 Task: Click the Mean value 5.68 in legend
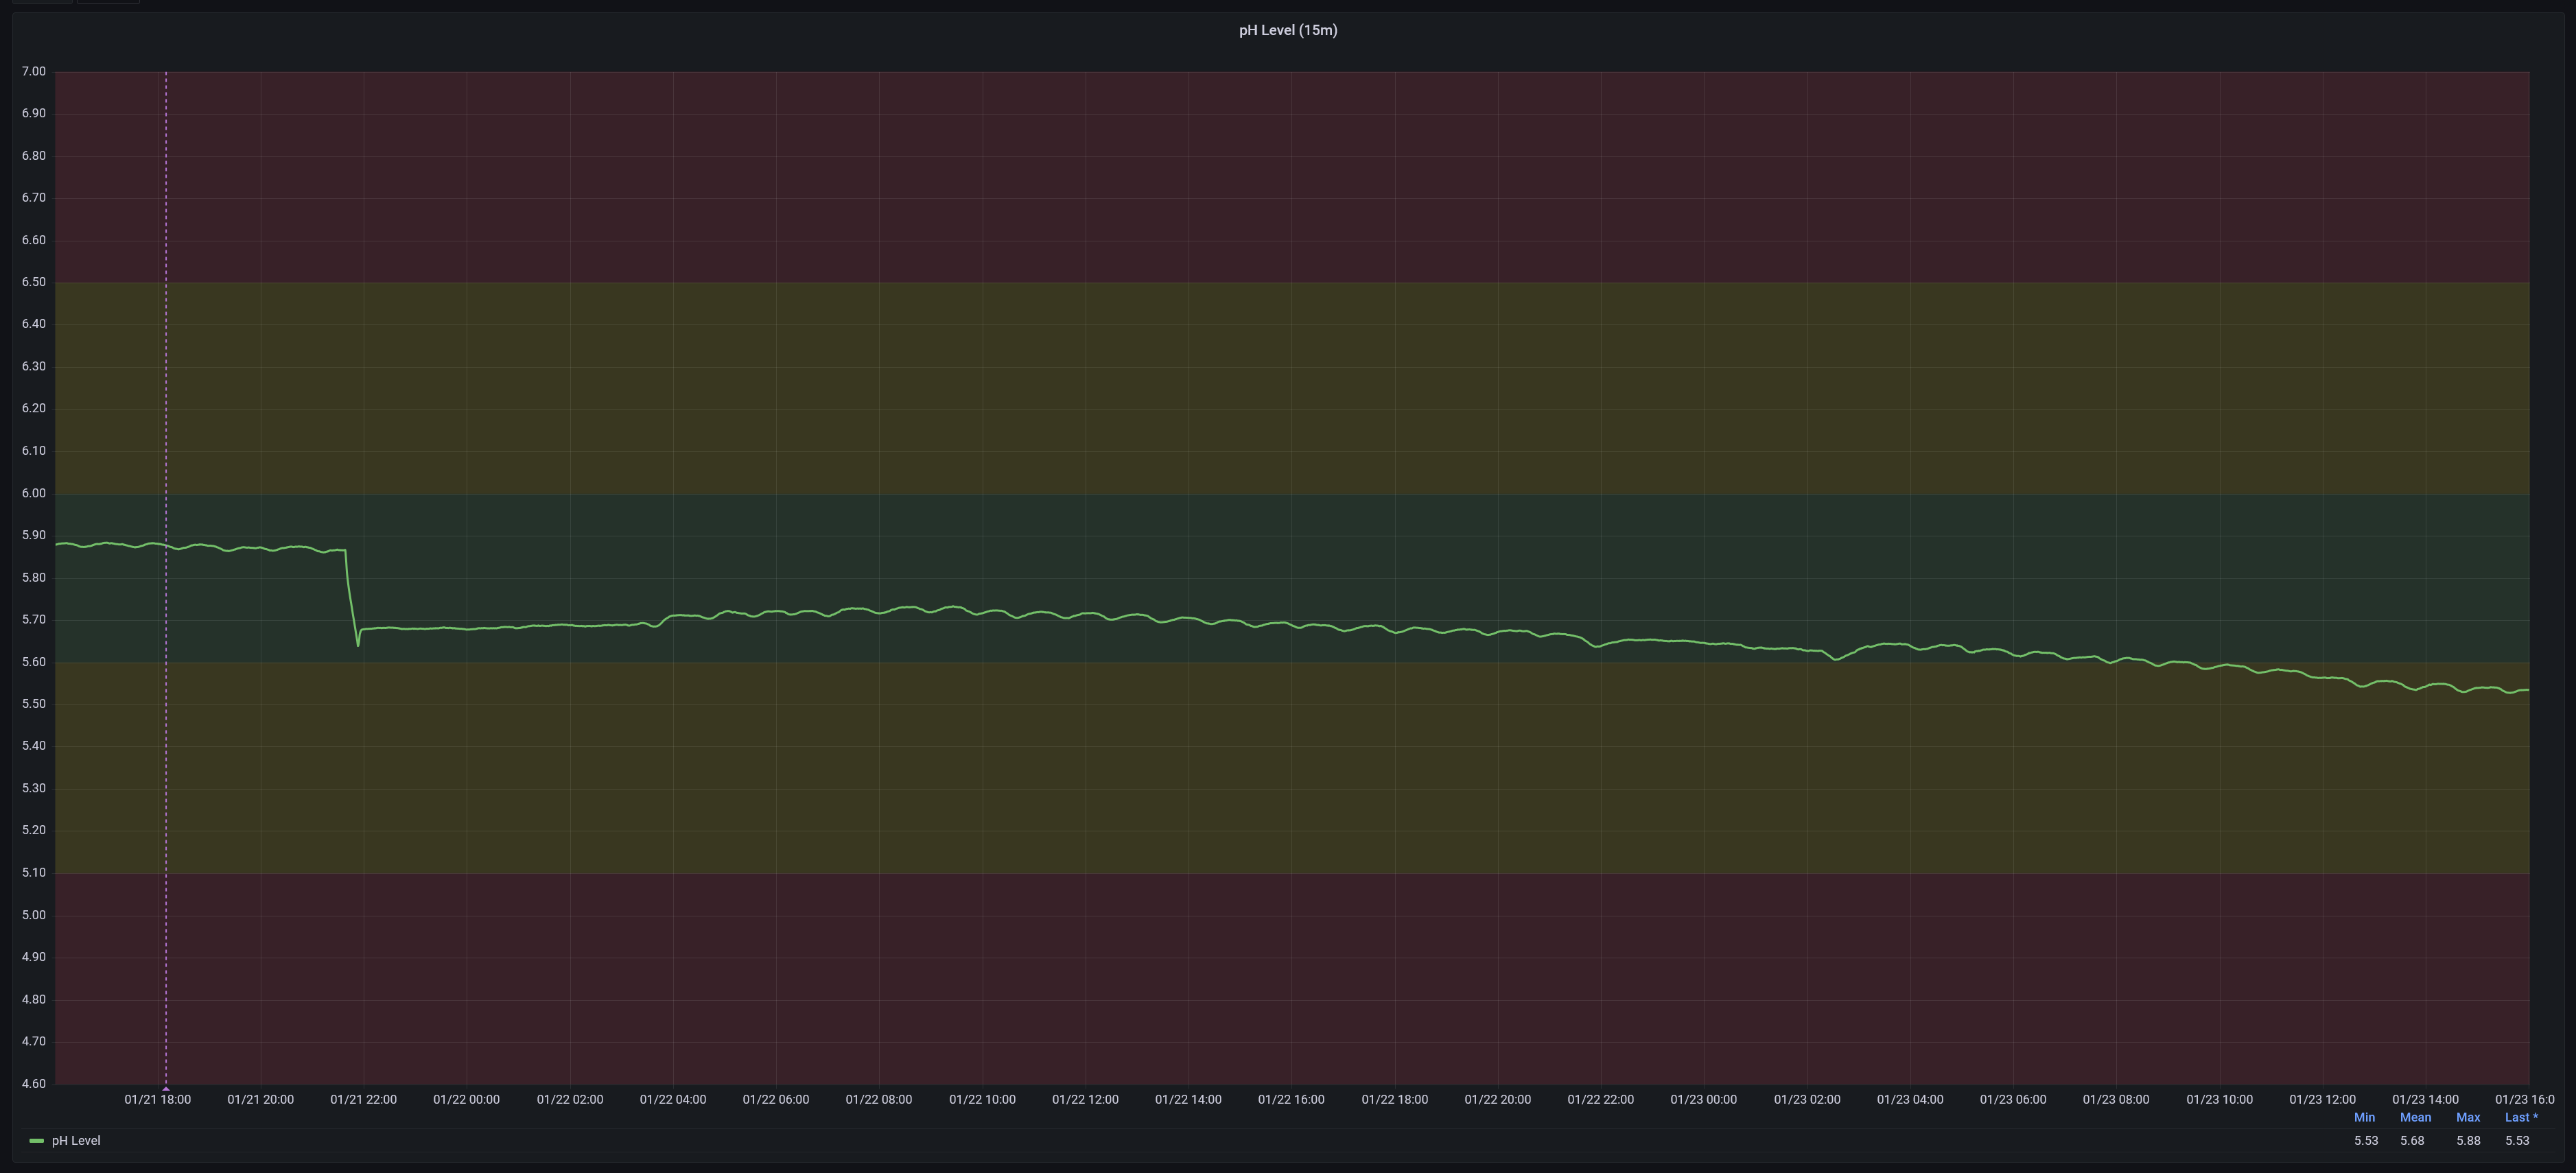(2411, 1141)
